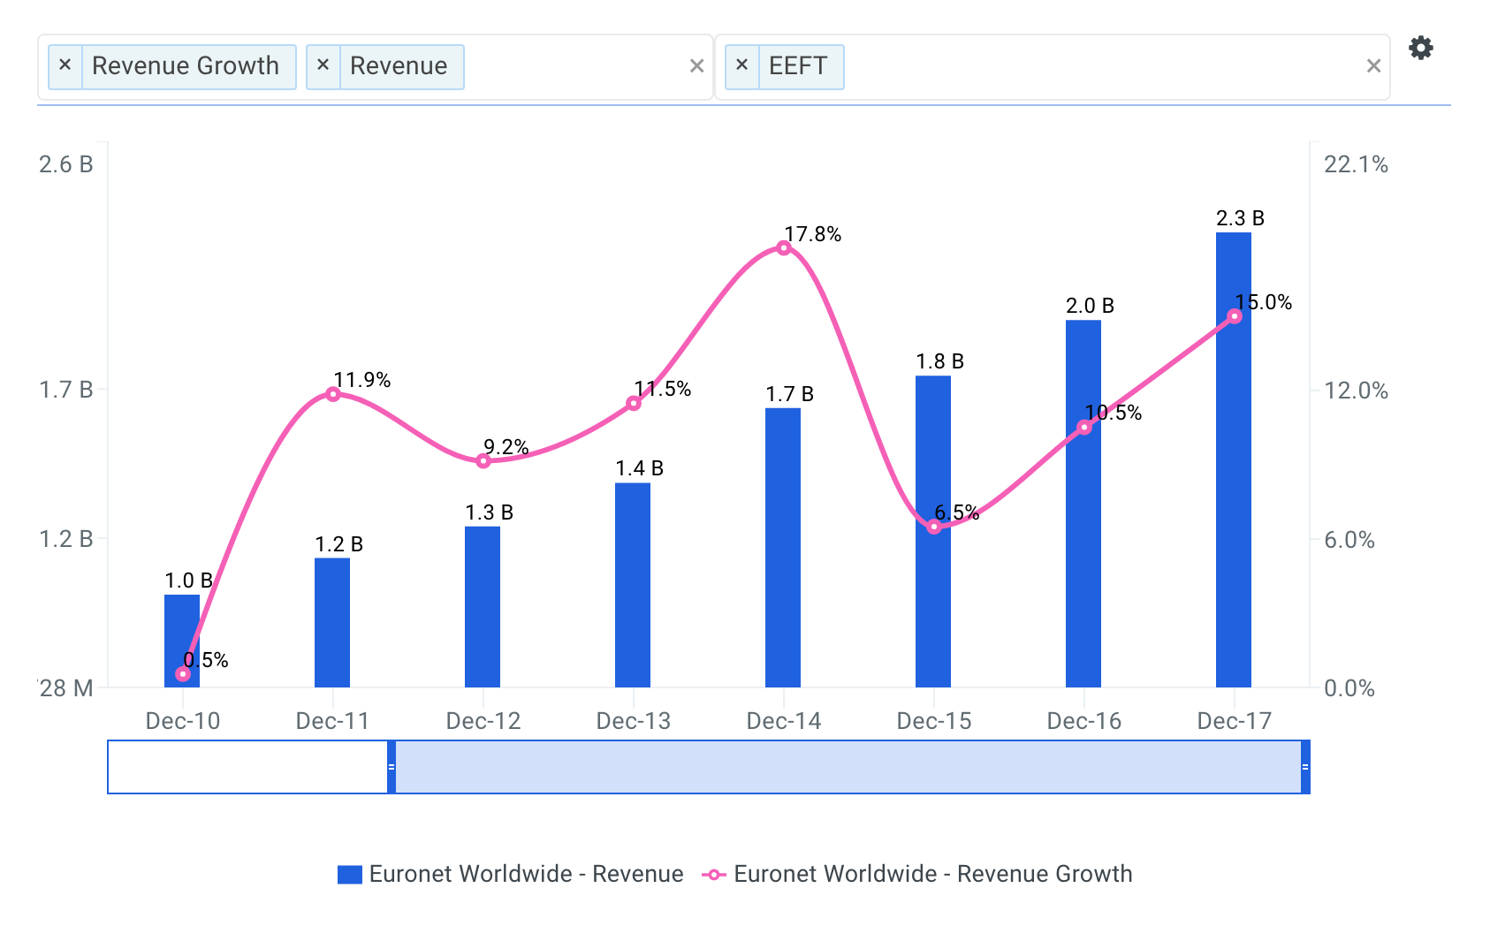The image size is (1490, 926).
Task: Click the right handle of range selector
Action: tap(1305, 767)
